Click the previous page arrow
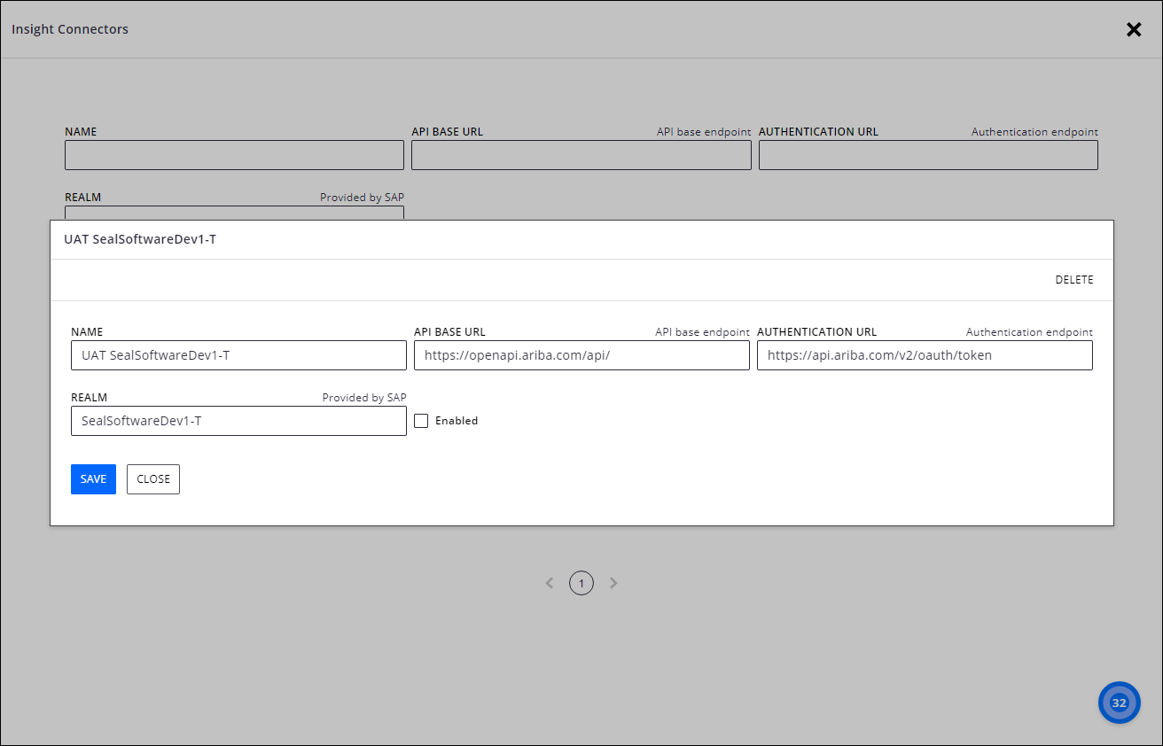Viewport: 1163px width, 746px height. pos(550,582)
